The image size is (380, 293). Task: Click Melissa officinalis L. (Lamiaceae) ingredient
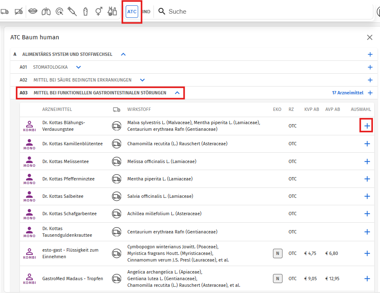tap(162, 161)
